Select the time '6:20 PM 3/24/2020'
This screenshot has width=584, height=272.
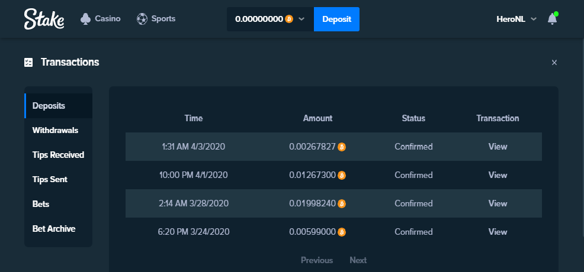(x=194, y=232)
